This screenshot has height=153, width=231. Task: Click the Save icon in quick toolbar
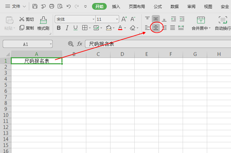click(35, 6)
